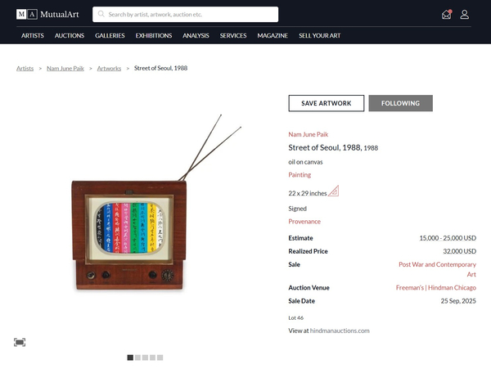Expand the Provenance section
Viewport: 491px width, 369px height.
coord(304,222)
